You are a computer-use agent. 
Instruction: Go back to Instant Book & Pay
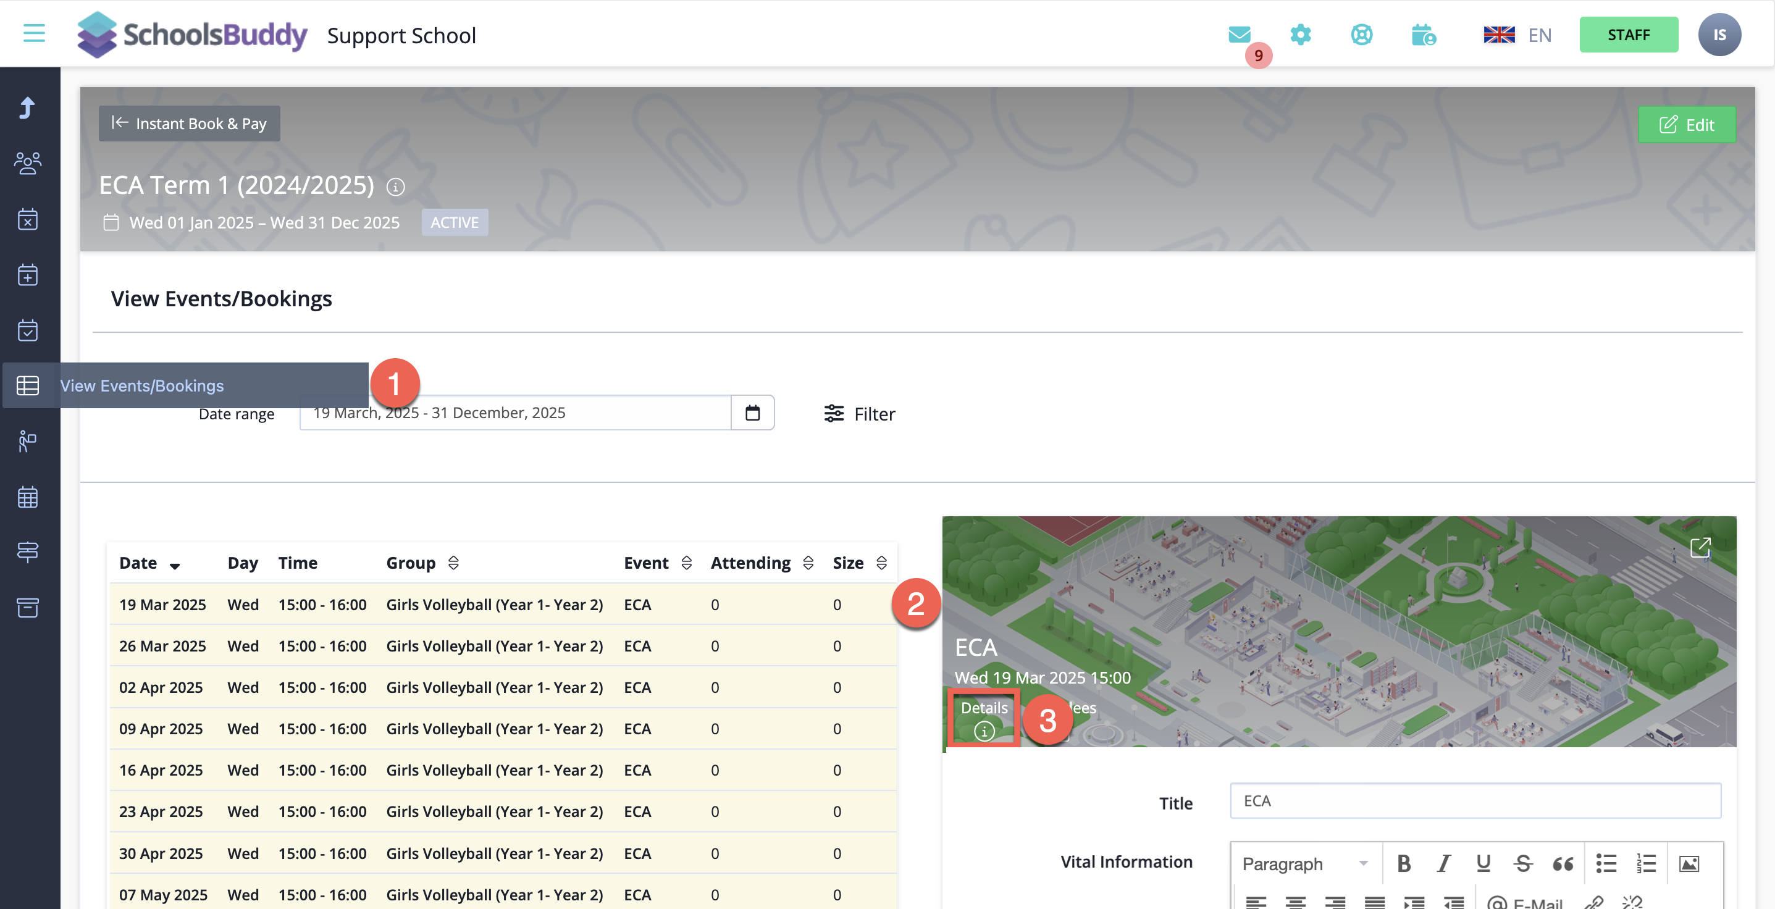pos(190,124)
